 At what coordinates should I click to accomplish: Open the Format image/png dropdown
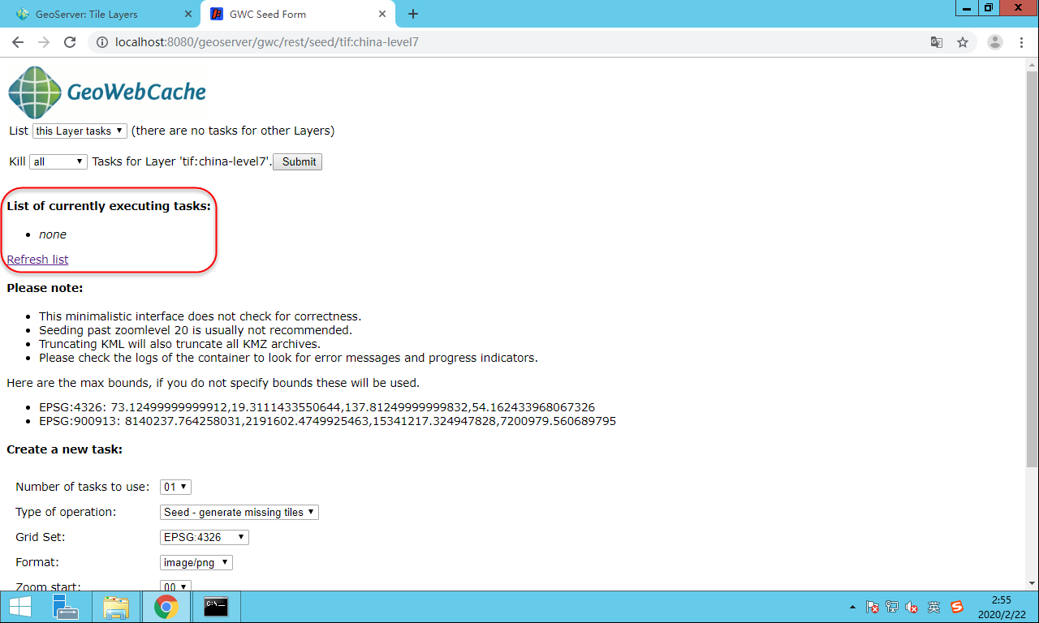[196, 562]
